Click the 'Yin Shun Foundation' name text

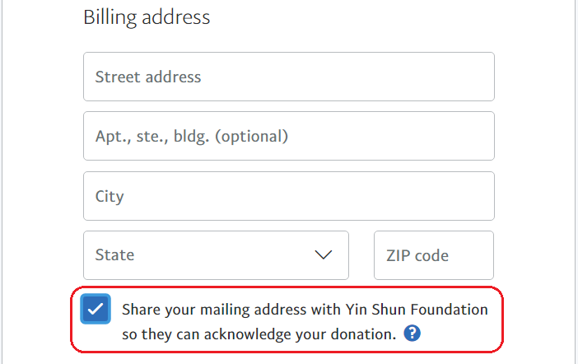[417, 310]
